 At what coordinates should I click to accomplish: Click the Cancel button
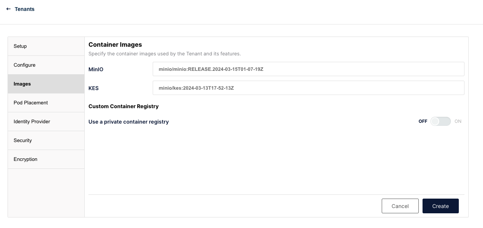[400, 206]
